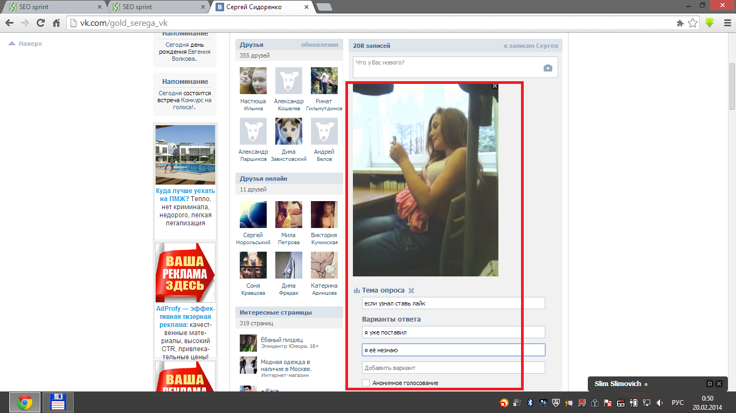The width and height of the screenshot is (736, 413).
Task: Open Александр Паршиков's avatar
Action: pyautogui.click(x=253, y=131)
